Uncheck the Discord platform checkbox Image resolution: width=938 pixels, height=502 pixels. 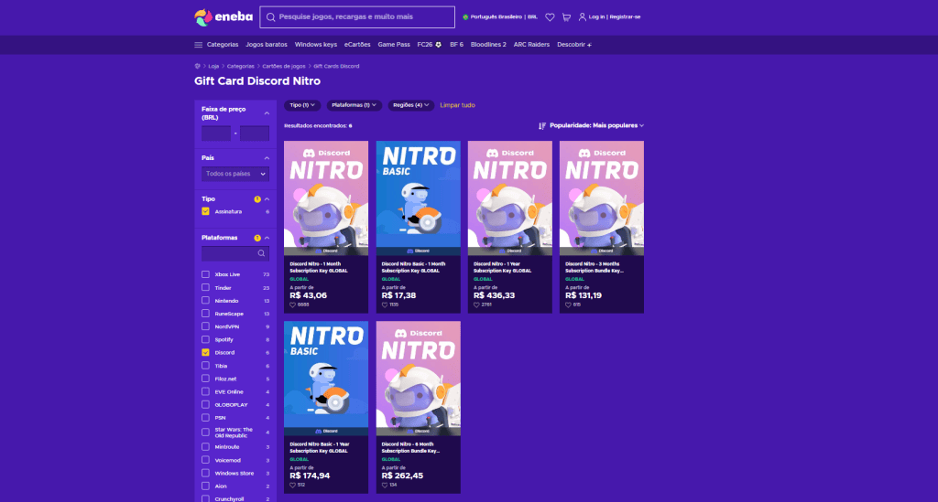[x=205, y=353]
